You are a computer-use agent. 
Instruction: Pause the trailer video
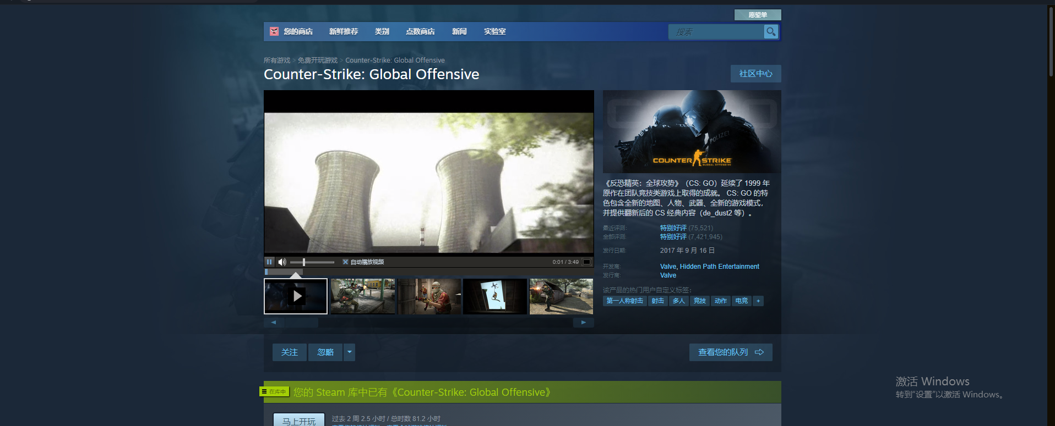(x=269, y=262)
